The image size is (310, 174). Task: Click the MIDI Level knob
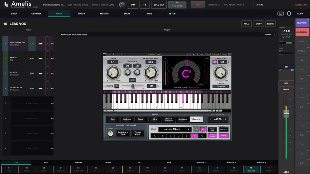click(110, 133)
